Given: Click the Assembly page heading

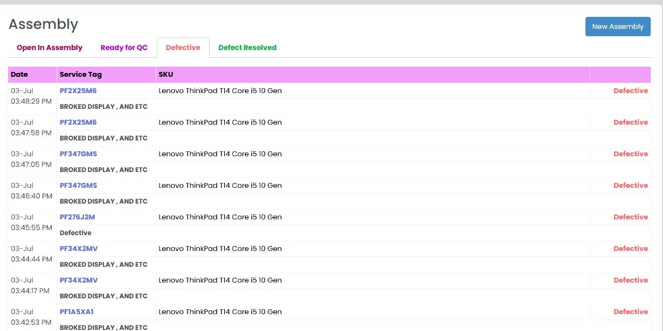Looking at the screenshot, I should click(44, 24).
